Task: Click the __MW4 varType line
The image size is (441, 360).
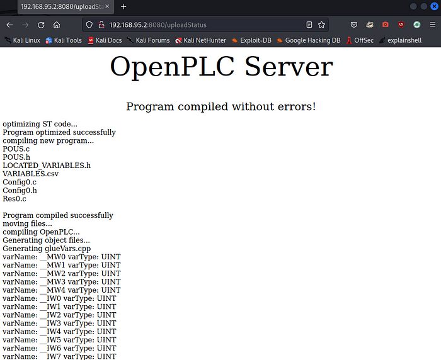Action: tap(62, 290)
